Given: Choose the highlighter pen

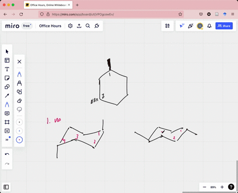Looking at the screenshot, I should click(x=19, y=83).
